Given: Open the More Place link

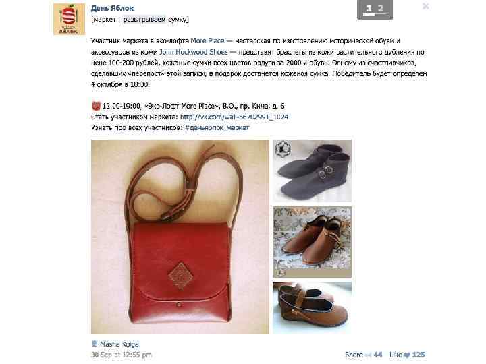Looking at the screenshot, I should point(207,41).
